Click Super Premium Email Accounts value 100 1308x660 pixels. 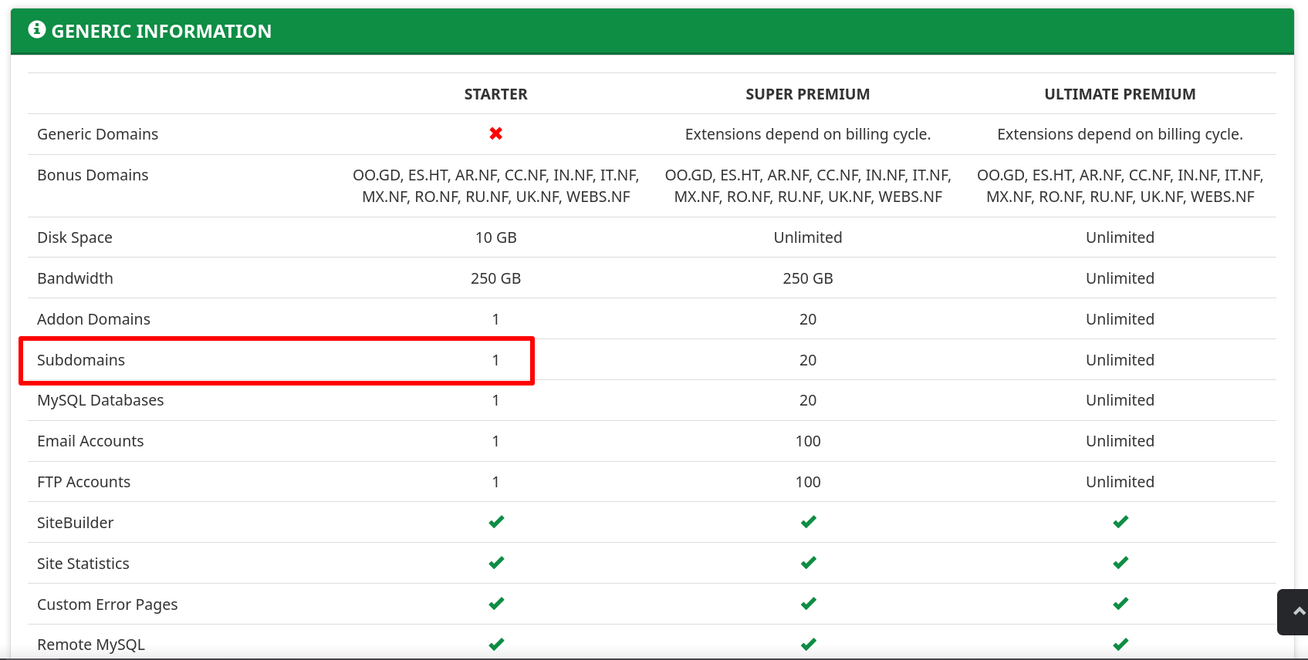tap(808, 441)
